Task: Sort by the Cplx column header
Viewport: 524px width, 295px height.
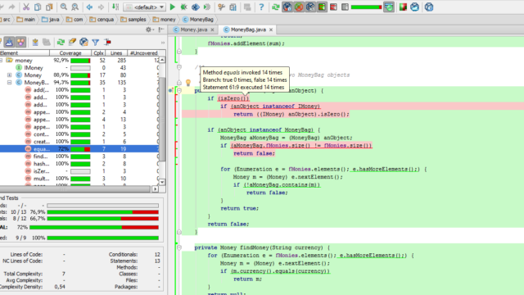Action: coord(98,52)
